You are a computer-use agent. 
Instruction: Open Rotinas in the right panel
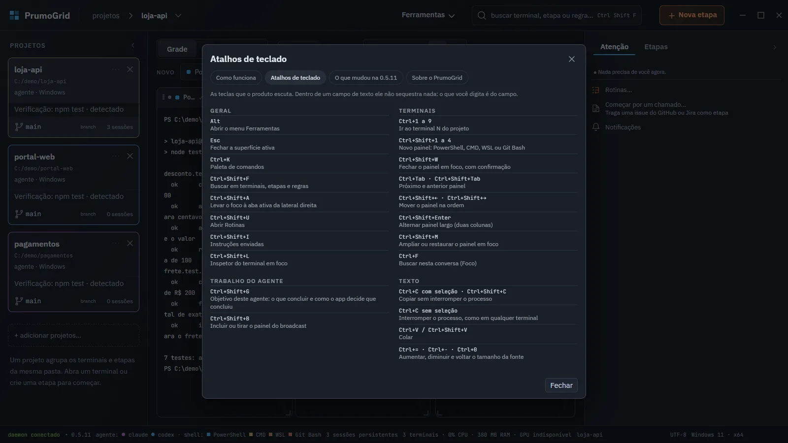(x=619, y=90)
